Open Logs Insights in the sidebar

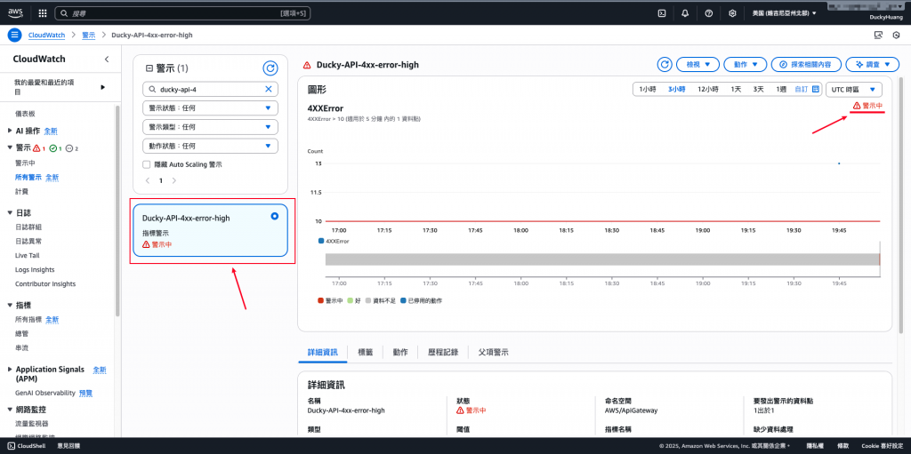click(x=35, y=270)
